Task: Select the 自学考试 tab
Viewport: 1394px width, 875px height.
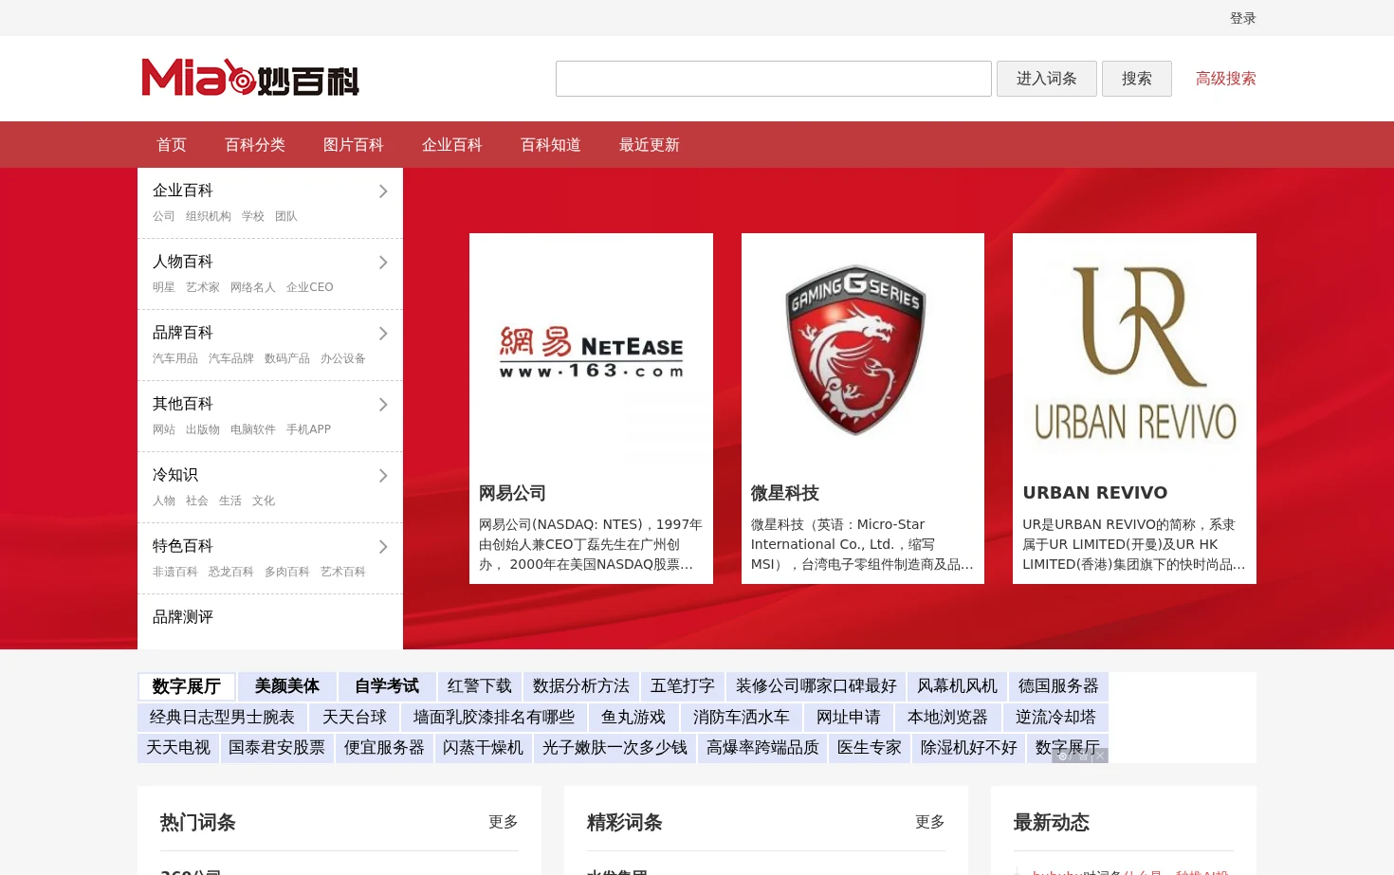Action: point(387,686)
